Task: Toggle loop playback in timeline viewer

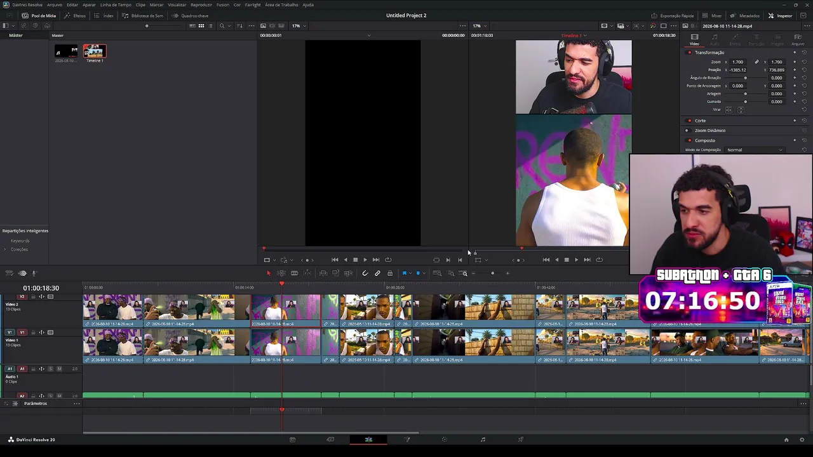Action: click(599, 260)
